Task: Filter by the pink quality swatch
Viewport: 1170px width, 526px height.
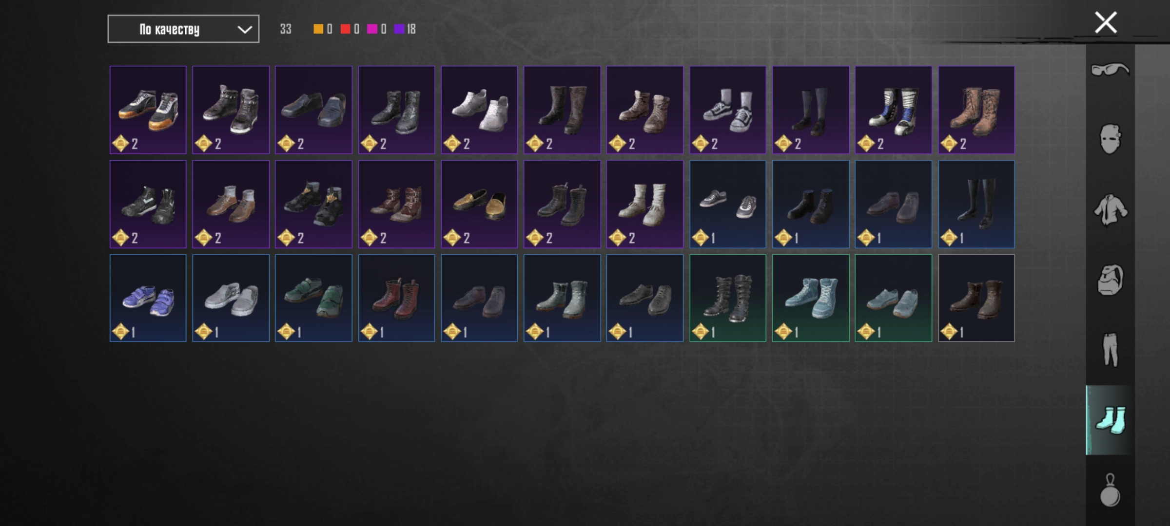Action: click(x=372, y=29)
